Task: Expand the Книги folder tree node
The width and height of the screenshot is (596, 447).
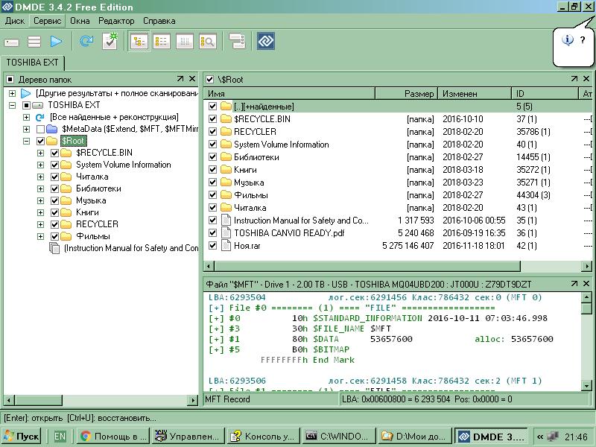Action: (41, 212)
